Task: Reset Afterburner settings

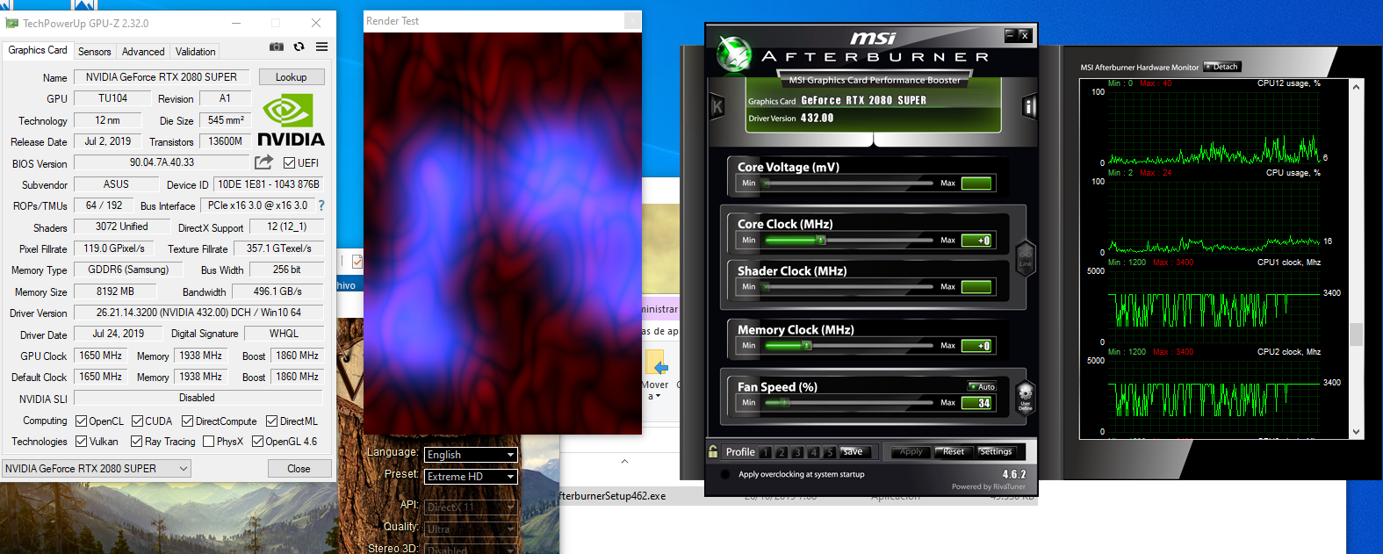Action: tap(954, 451)
